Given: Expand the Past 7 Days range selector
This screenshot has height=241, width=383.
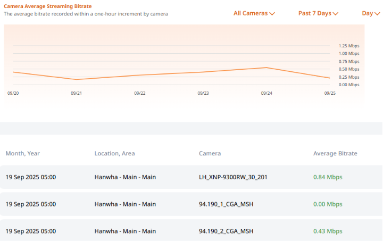Looking at the screenshot, I should [318, 13].
